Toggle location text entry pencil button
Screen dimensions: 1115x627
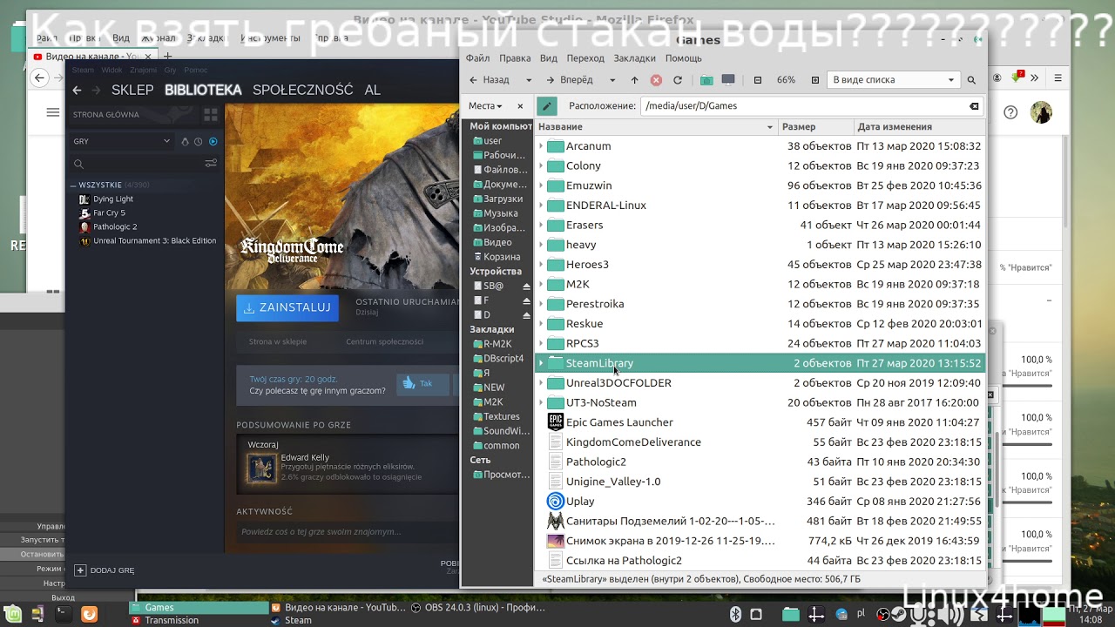coord(546,106)
